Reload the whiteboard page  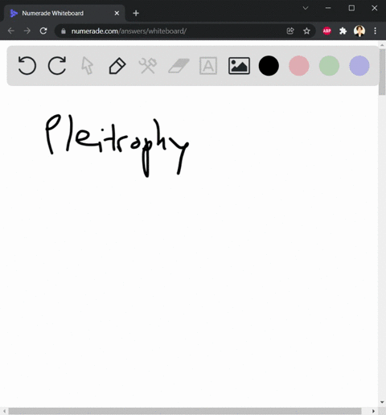(x=43, y=31)
